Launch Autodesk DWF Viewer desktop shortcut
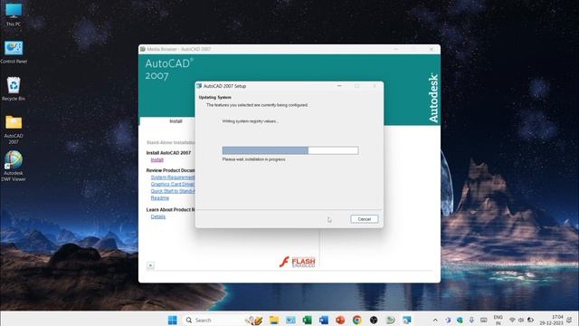This screenshot has height=326, width=579. pos(14,166)
